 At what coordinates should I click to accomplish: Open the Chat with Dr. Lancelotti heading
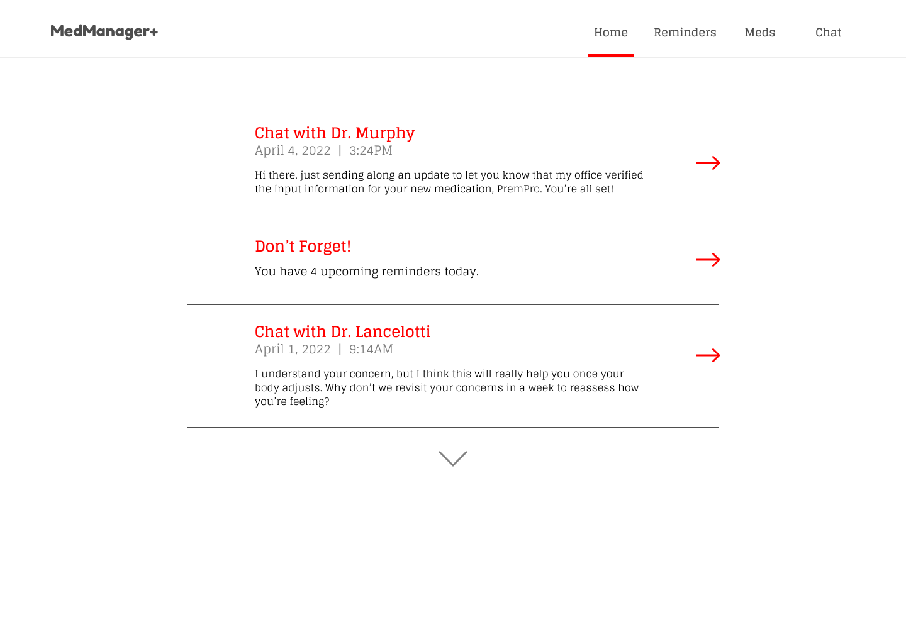[x=343, y=331]
